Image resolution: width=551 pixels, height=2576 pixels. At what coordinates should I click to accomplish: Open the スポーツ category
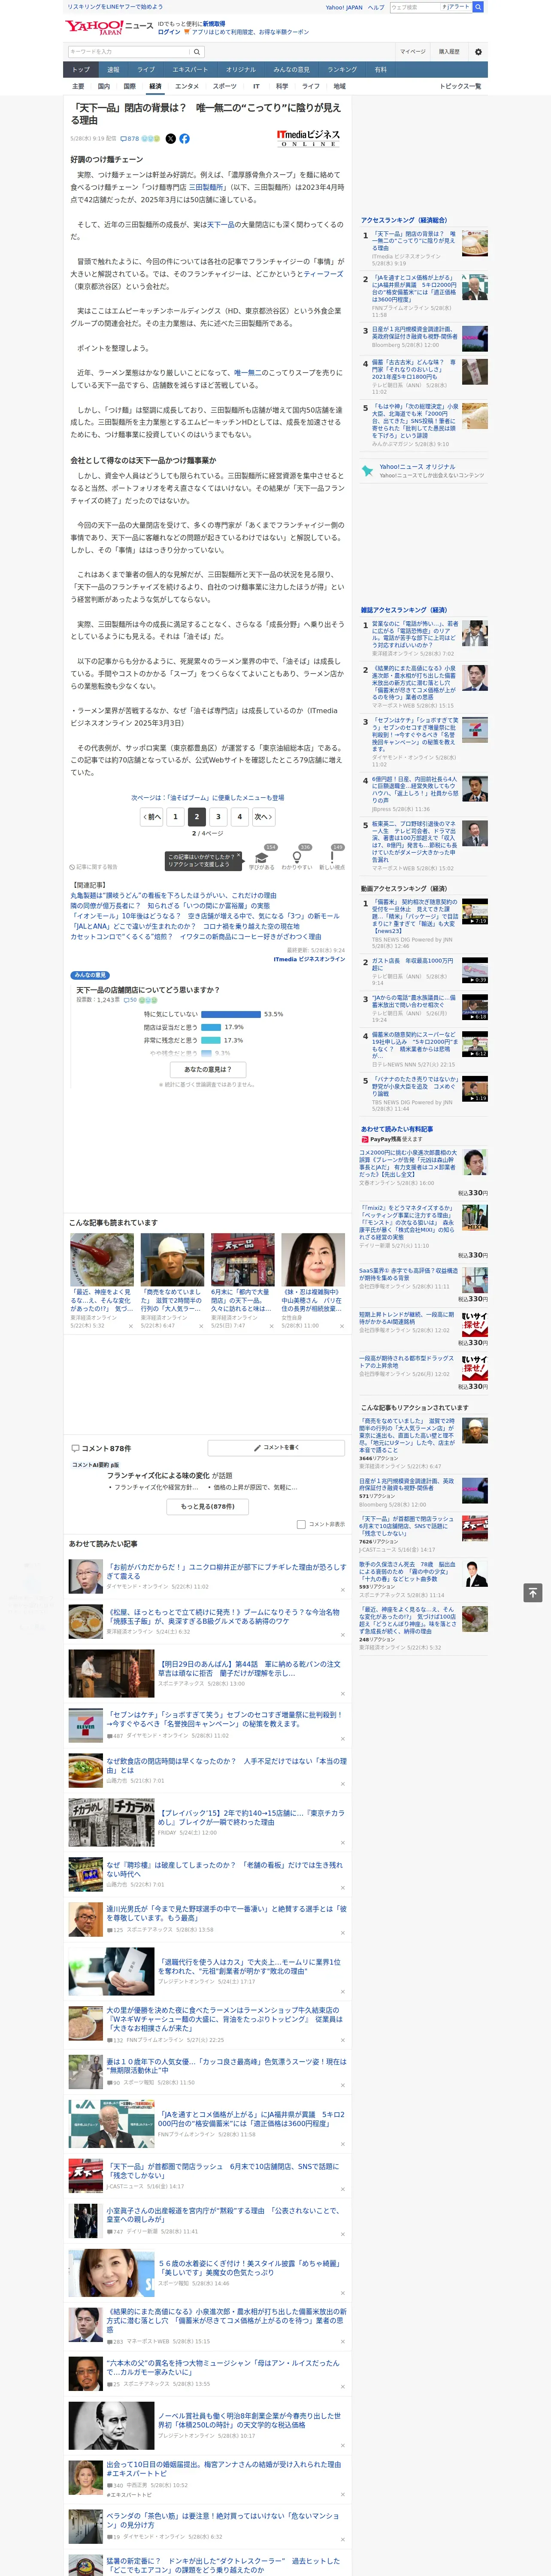click(225, 86)
